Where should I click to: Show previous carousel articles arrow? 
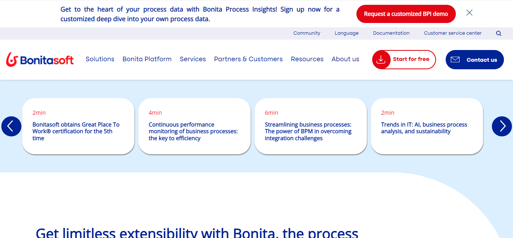click(x=11, y=126)
